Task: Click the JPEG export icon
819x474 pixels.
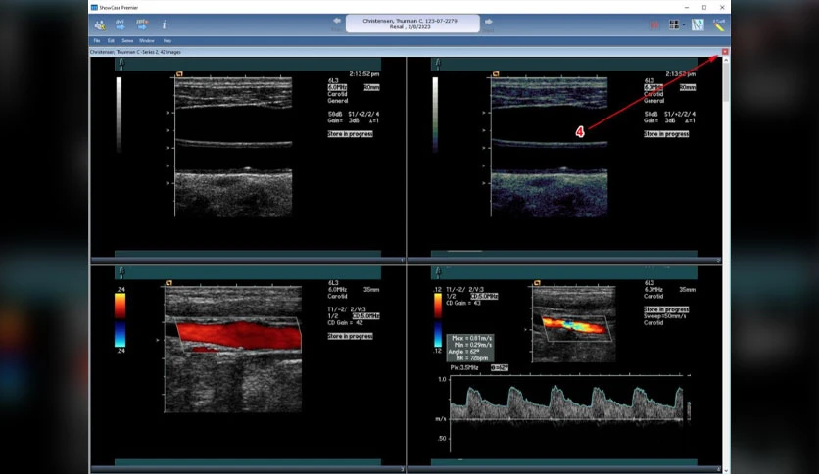Action: [142, 24]
